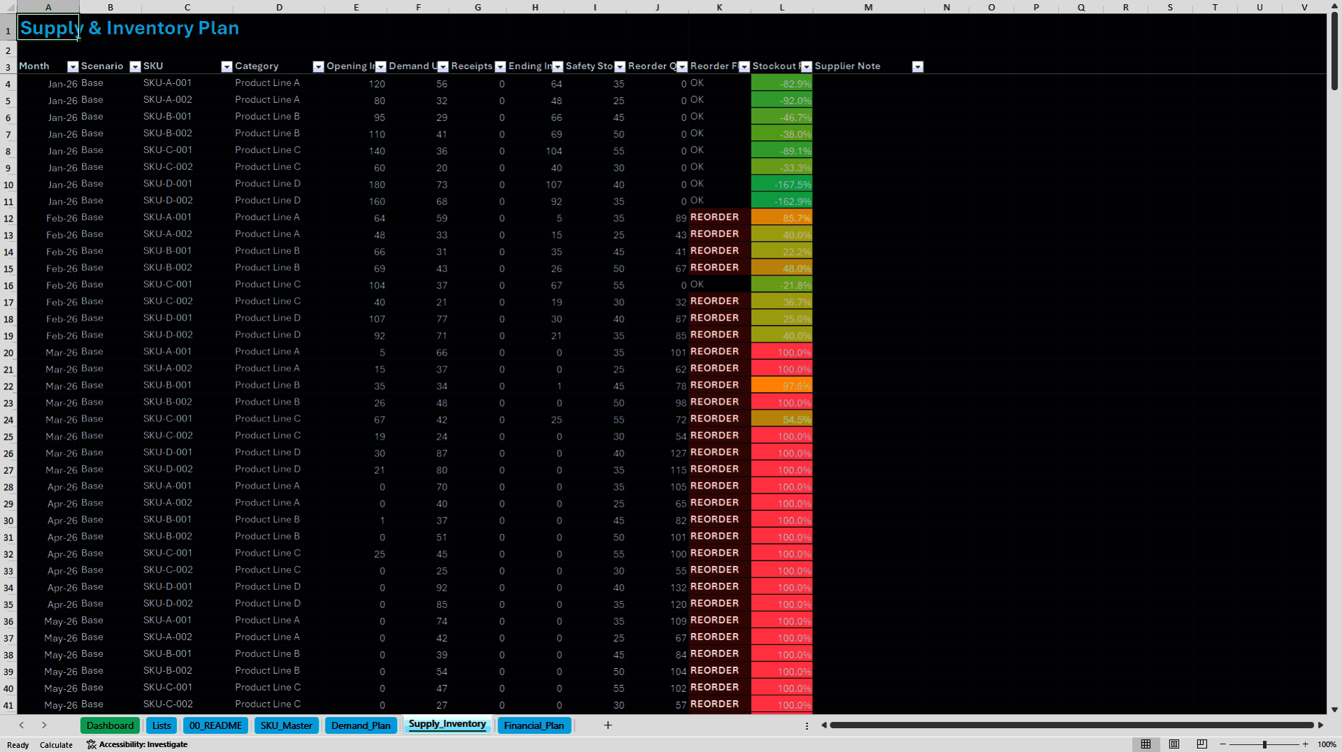The image size is (1342, 752).
Task: Add a new sheet with plus icon
Action: coord(608,725)
